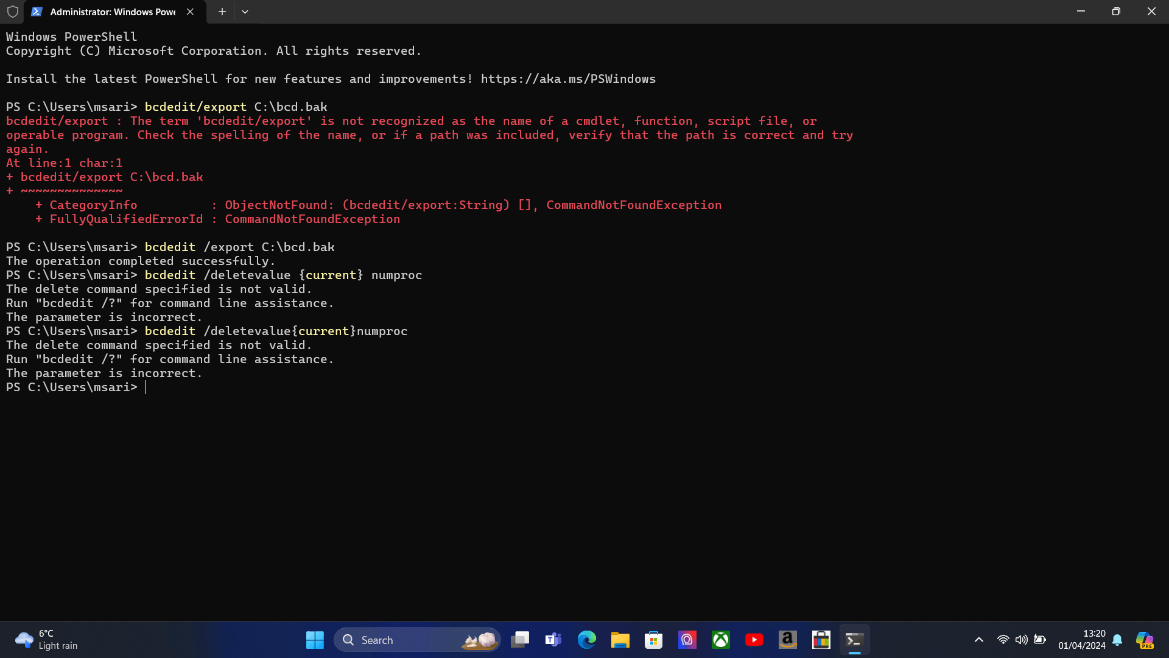Open volume control in system tray
Image resolution: width=1169 pixels, height=658 pixels.
point(1022,640)
